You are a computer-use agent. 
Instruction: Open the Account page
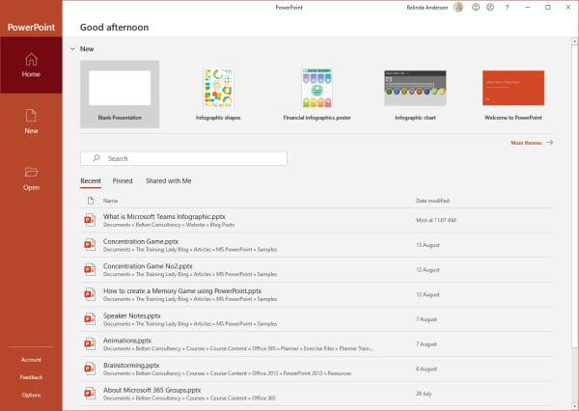click(x=31, y=359)
